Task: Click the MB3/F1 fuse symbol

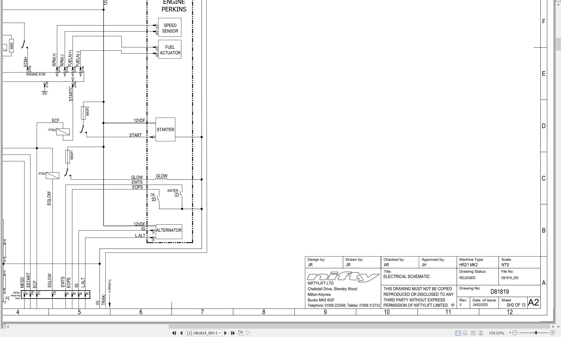Action: click(68, 157)
